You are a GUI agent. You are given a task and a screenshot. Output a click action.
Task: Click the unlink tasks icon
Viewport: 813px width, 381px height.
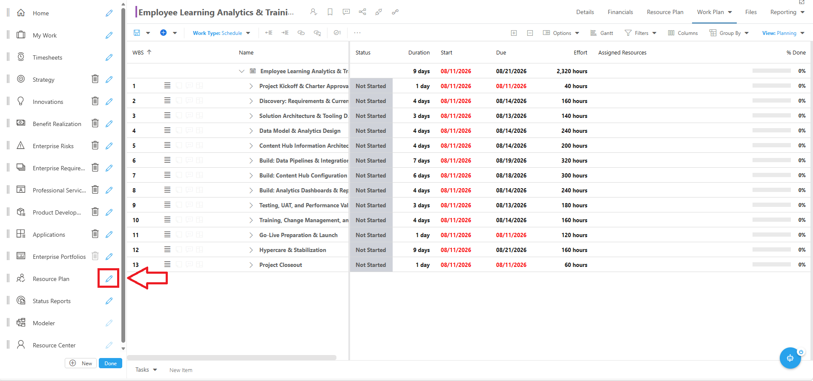[x=317, y=33]
